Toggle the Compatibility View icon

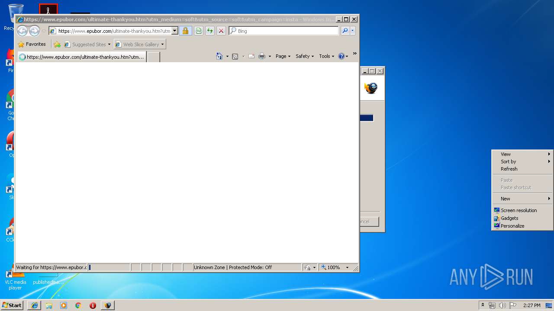[198, 31]
